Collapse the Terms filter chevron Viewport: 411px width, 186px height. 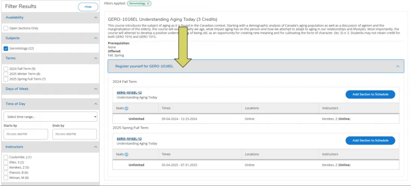coord(95,58)
